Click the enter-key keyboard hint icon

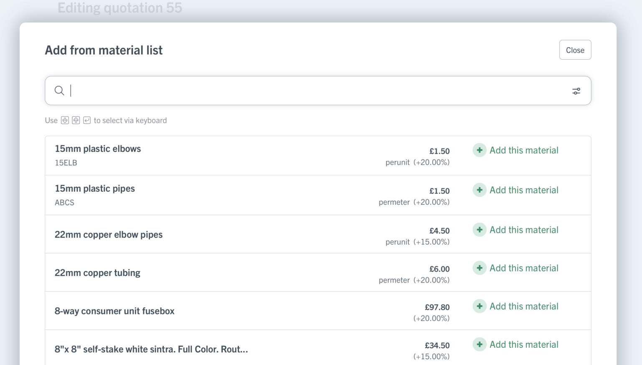tap(87, 120)
